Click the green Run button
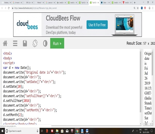Viewport: 155px width, 134px height. 57,43
